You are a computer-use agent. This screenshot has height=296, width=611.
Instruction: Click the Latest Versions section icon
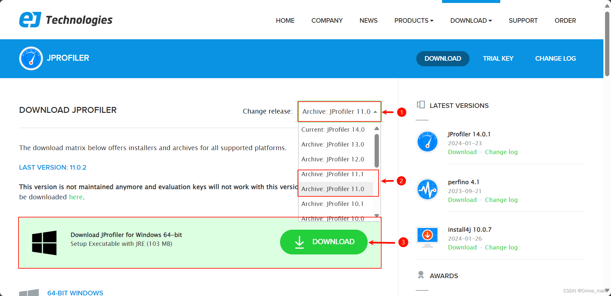pos(421,105)
